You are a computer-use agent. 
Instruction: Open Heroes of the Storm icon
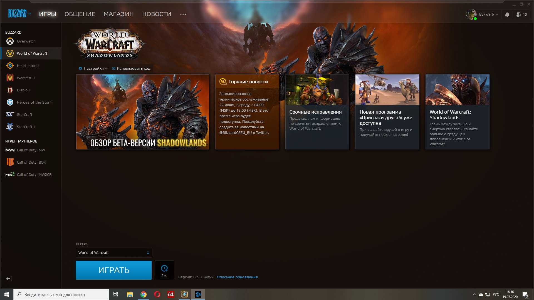[10, 102]
